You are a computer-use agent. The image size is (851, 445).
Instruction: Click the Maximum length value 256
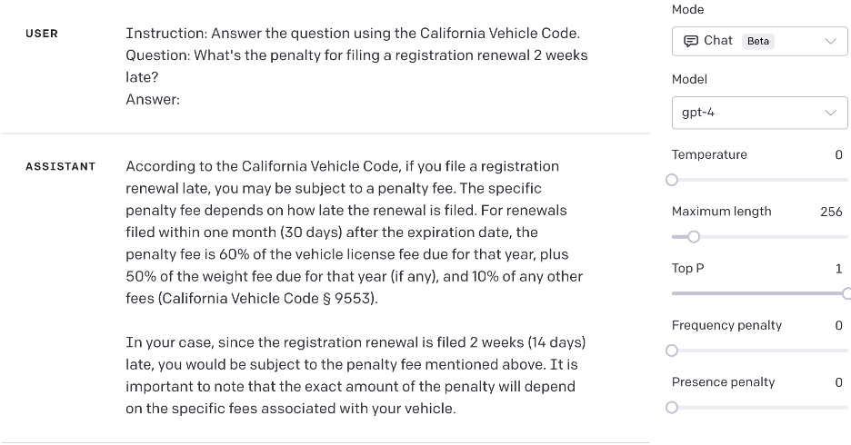click(831, 212)
